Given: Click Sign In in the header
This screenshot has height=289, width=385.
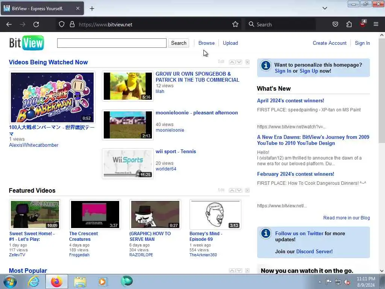Looking at the screenshot, I should coord(362,43).
